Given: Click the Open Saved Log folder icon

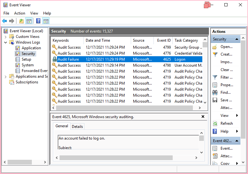Looking at the screenshot, I should 215,47.
